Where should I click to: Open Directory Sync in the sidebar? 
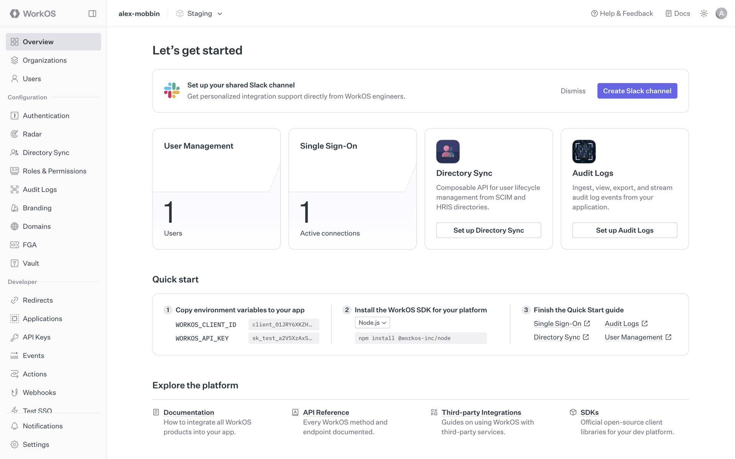[x=53, y=152]
